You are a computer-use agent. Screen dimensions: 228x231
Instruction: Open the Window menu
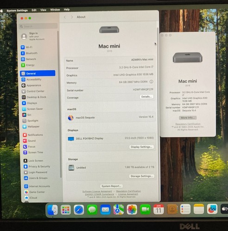(x=55, y=10)
